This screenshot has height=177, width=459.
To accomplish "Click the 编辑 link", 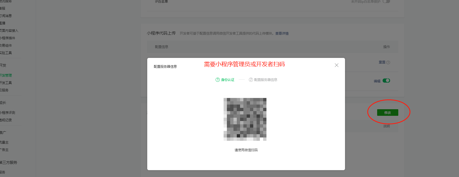I will [x=377, y=81].
